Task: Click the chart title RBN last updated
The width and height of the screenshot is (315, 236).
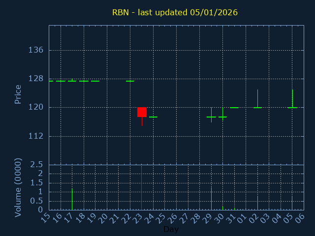Action: tap(175, 12)
